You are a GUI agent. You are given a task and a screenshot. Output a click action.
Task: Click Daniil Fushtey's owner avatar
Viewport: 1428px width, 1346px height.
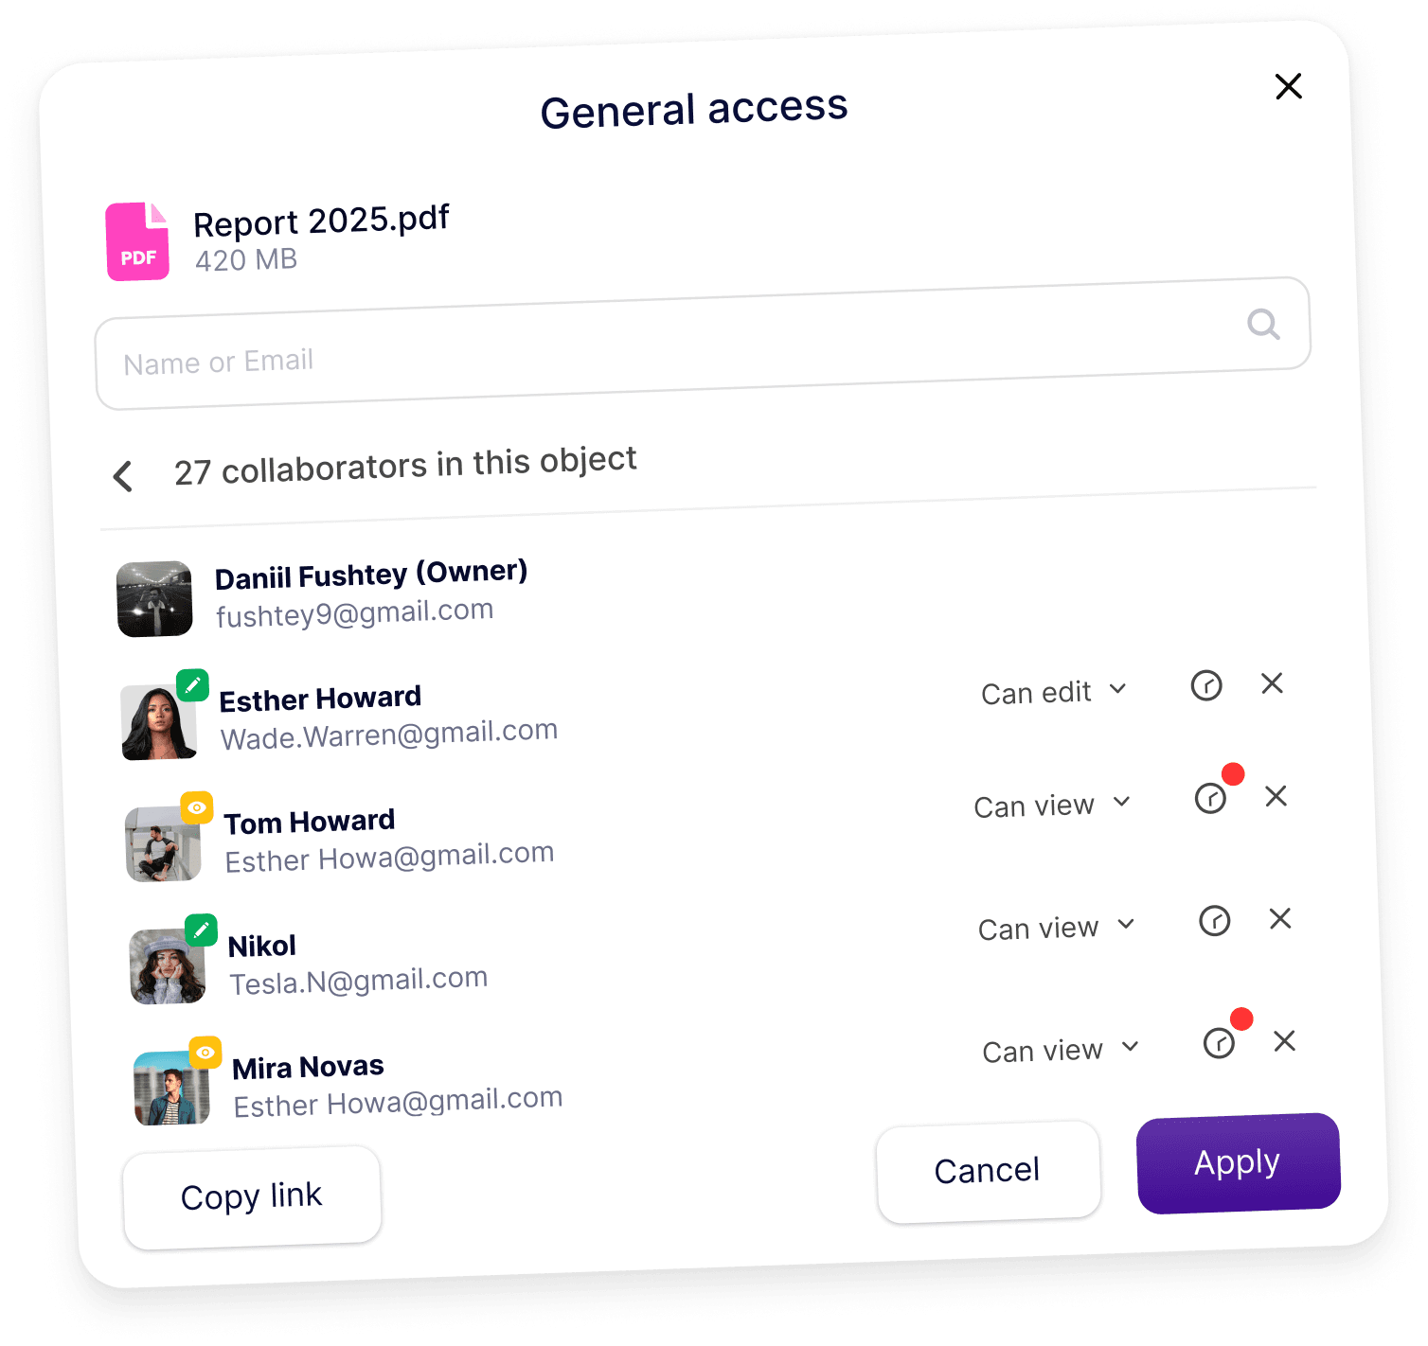click(154, 599)
